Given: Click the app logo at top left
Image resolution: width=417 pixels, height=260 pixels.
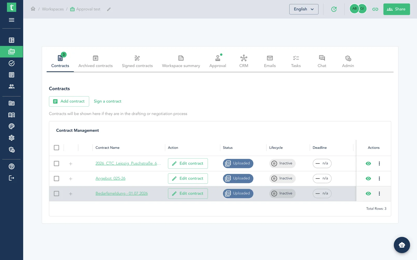Looking at the screenshot, I should [11, 7].
